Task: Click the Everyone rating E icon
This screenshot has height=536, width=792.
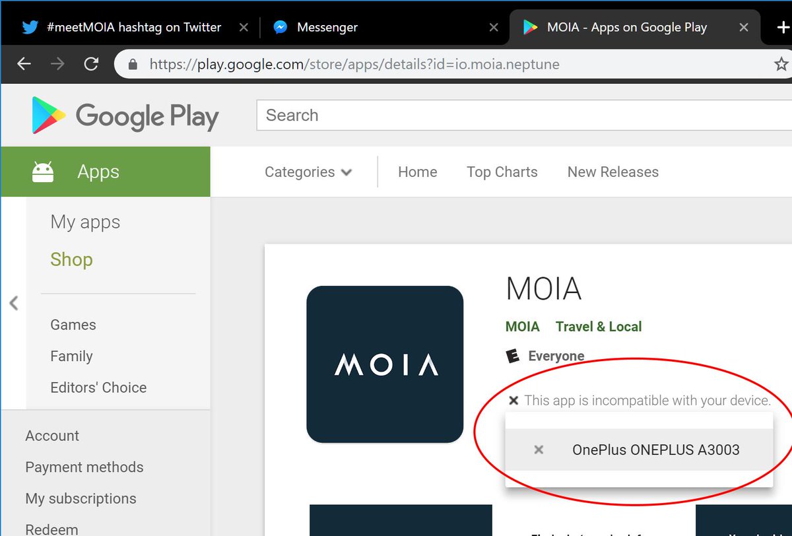Action: tap(512, 356)
